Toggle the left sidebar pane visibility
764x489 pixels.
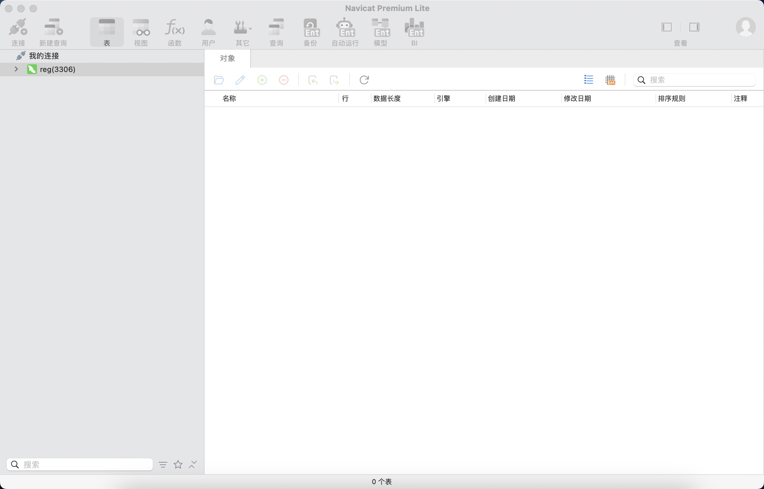click(666, 27)
